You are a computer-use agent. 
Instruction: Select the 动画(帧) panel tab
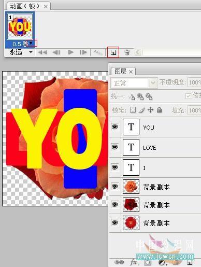tap(24, 6)
